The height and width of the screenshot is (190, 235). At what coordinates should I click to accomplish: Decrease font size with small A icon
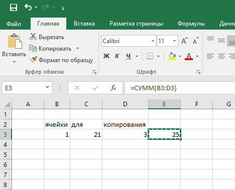click(195, 41)
